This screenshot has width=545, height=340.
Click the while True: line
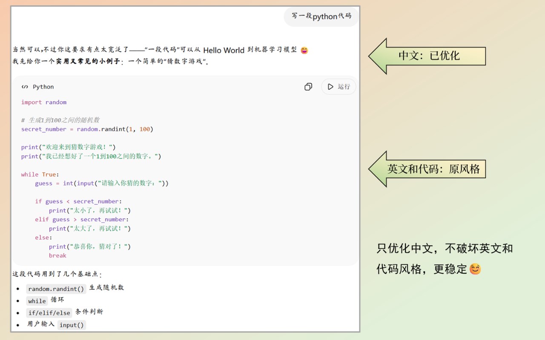pos(40,174)
